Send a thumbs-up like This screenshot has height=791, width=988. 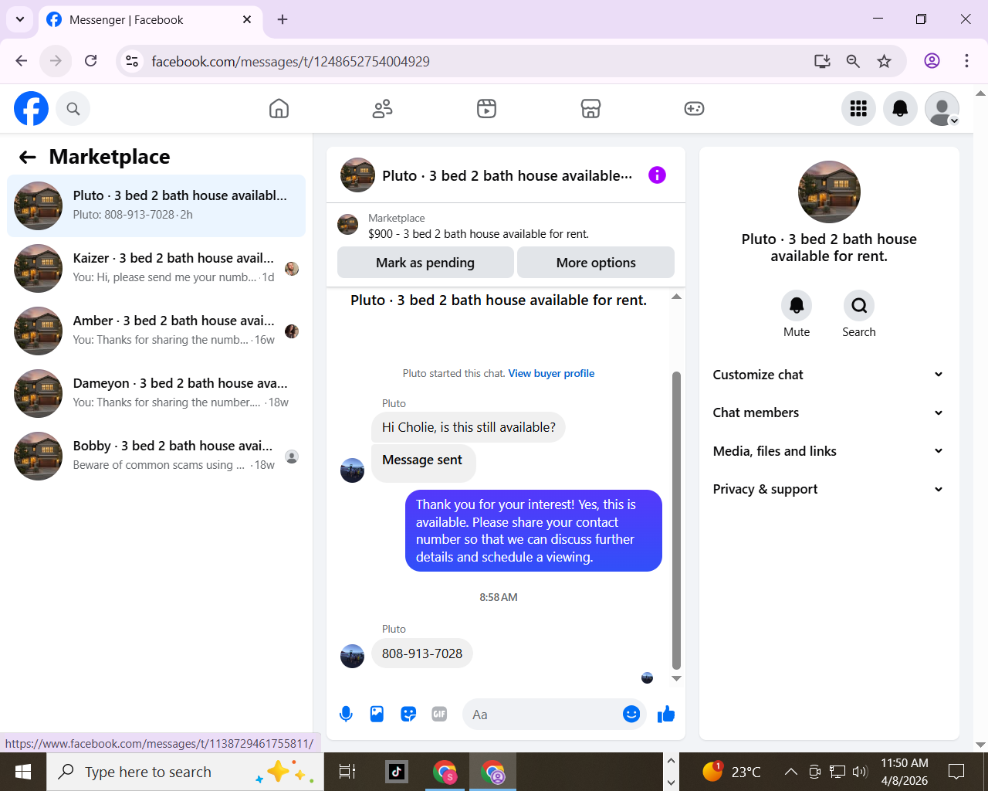pyautogui.click(x=666, y=715)
